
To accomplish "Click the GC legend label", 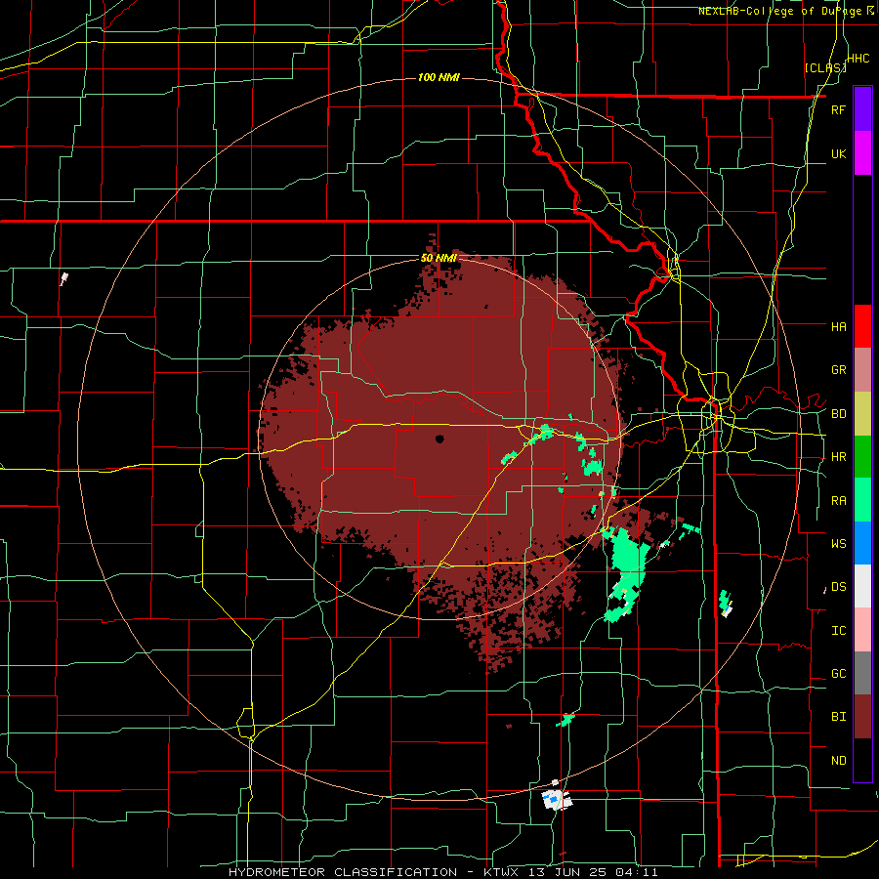I will tap(838, 674).
